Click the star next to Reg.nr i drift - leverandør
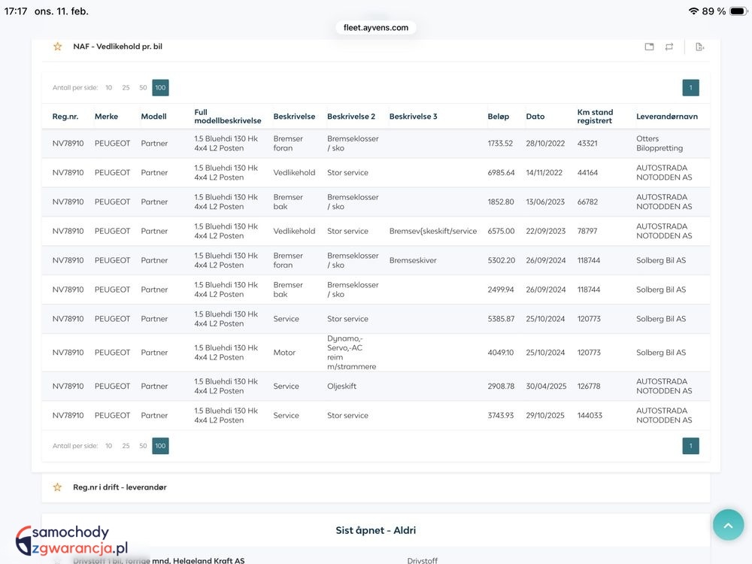The image size is (752, 564). (57, 487)
